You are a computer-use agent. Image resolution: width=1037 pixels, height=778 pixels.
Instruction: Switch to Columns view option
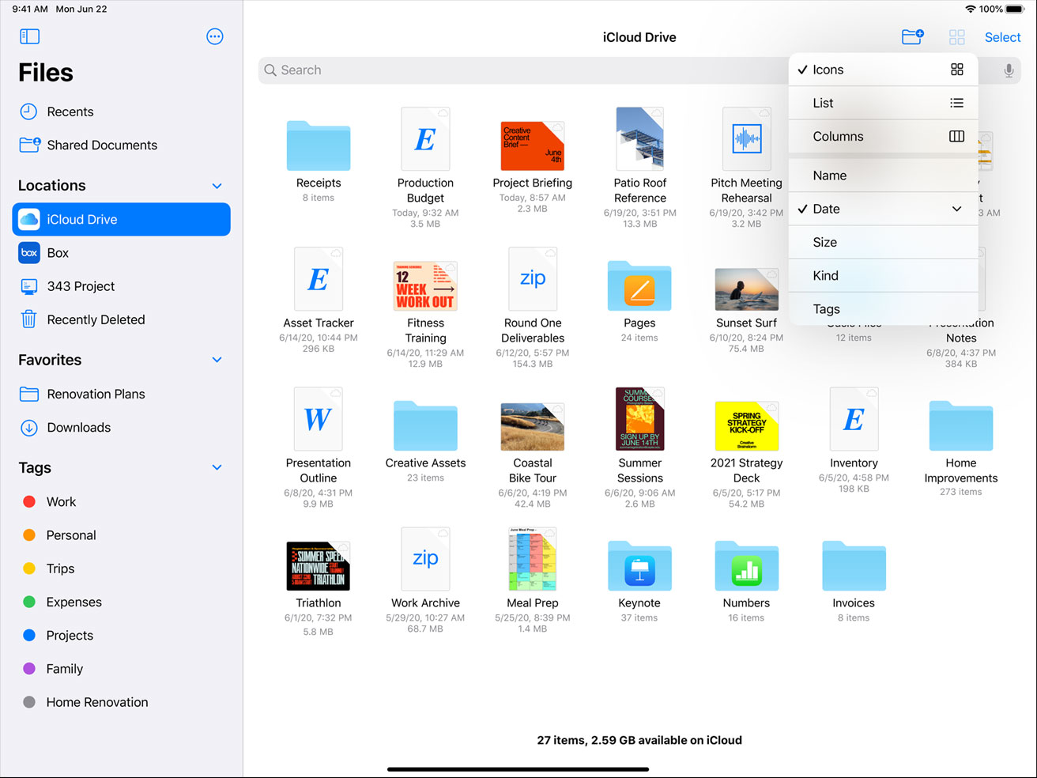click(884, 136)
